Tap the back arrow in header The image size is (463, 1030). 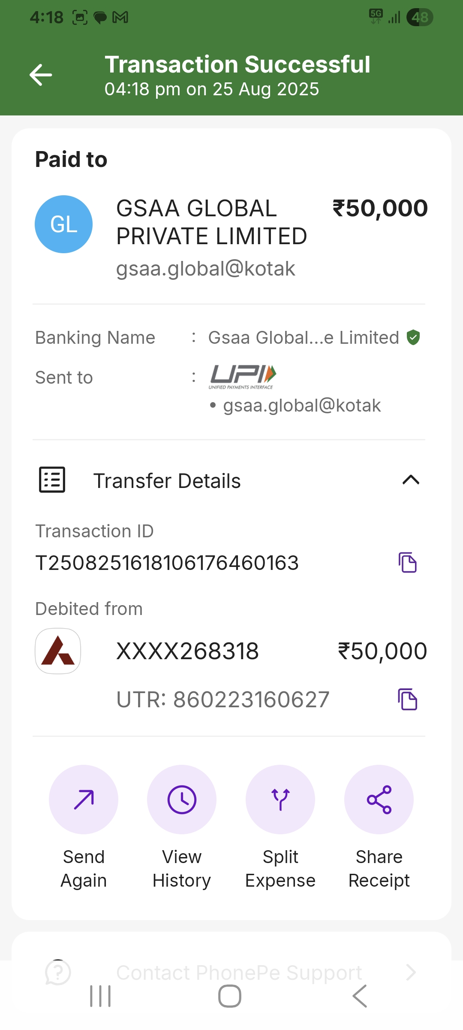(x=41, y=75)
